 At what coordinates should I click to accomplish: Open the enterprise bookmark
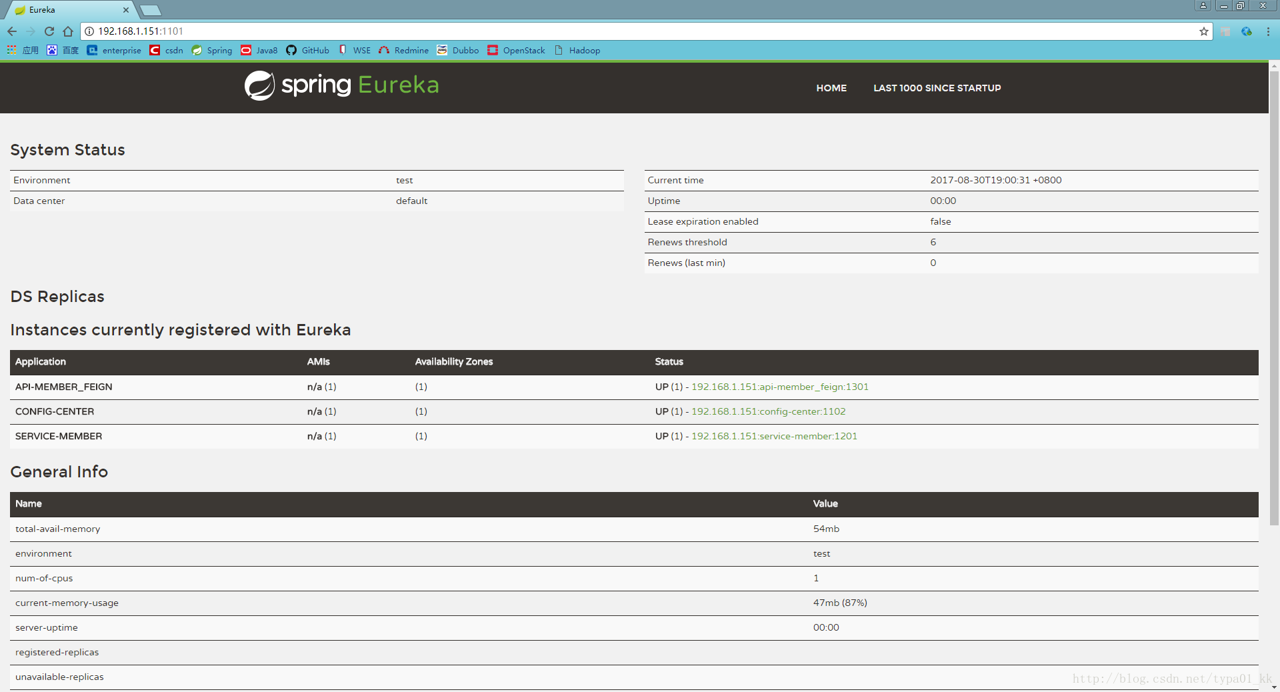[x=114, y=50]
